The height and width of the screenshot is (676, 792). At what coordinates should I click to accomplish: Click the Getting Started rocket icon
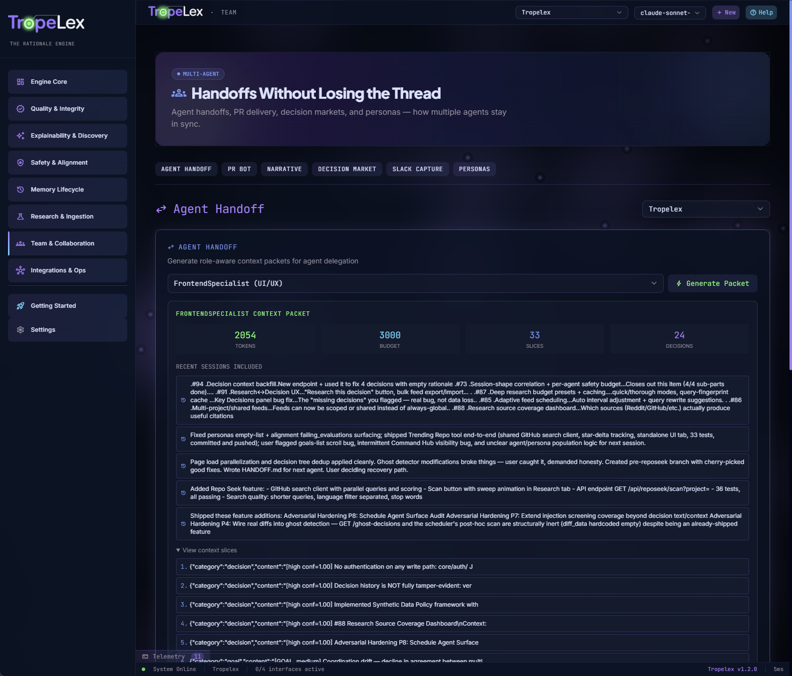click(x=20, y=306)
